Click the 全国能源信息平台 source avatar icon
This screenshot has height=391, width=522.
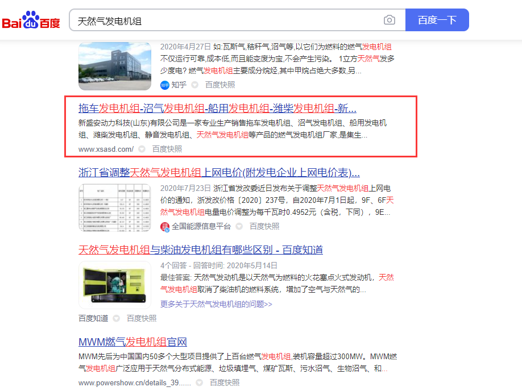(x=165, y=227)
